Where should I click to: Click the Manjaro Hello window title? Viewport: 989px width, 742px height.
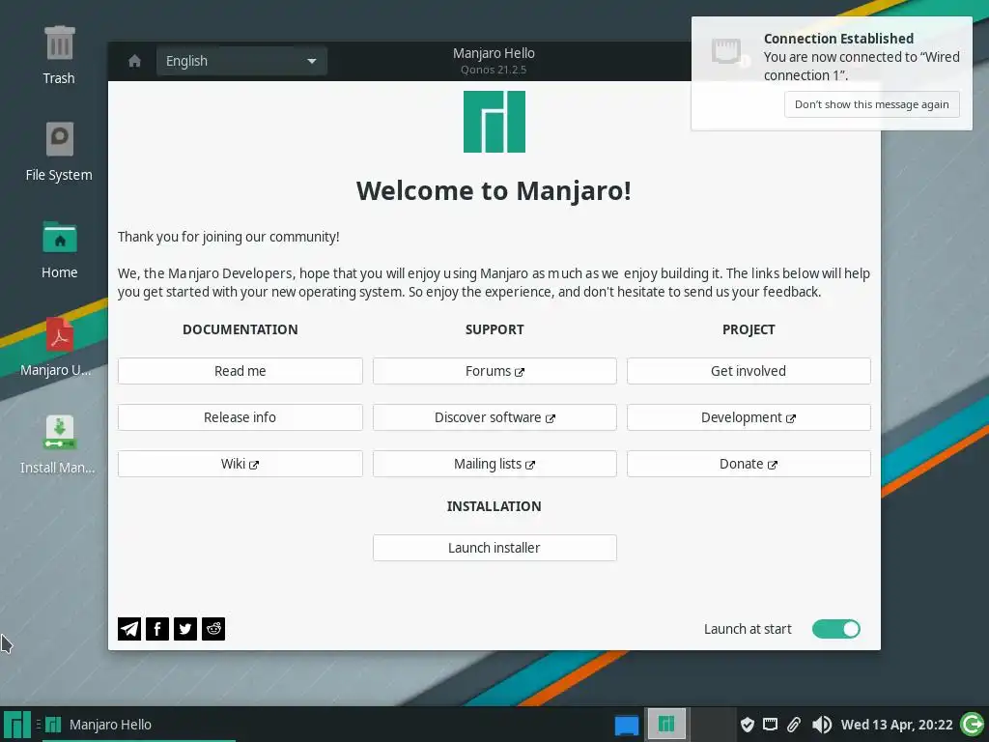(x=494, y=54)
